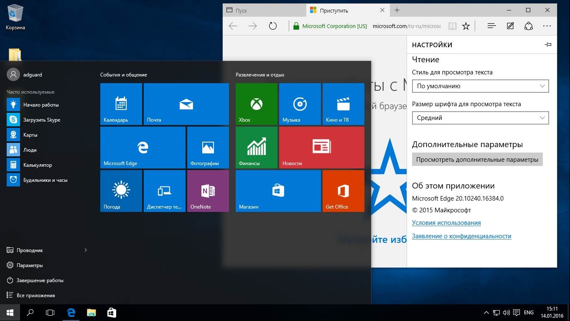Open 'Условия использования' link
The image size is (570, 321).
(446, 223)
